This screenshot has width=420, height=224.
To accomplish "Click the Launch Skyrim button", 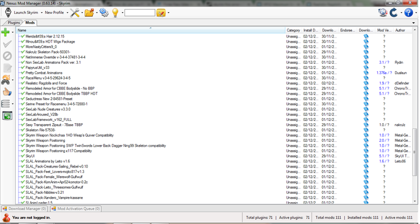I will point(26,12).
